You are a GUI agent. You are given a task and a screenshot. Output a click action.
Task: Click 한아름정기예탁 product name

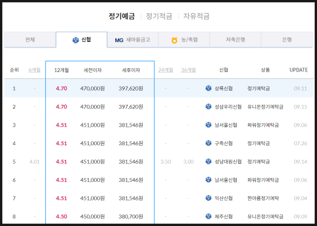(x=263, y=198)
